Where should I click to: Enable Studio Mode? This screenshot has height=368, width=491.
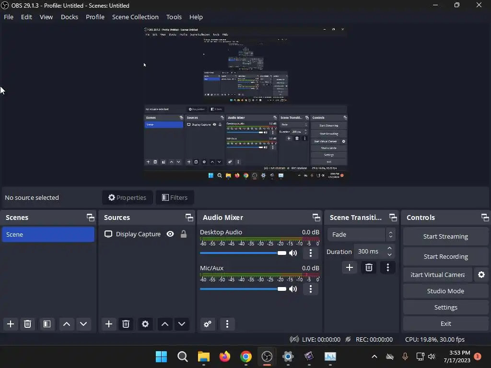point(445,291)
